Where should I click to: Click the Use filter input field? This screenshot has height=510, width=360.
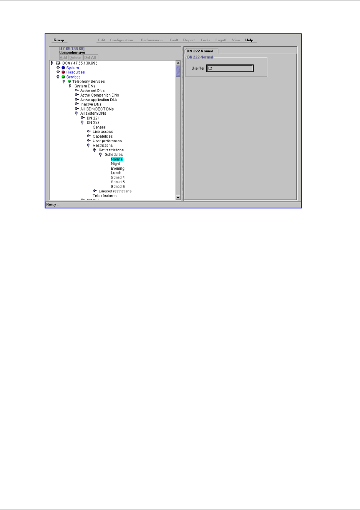[x=230, y=69]
